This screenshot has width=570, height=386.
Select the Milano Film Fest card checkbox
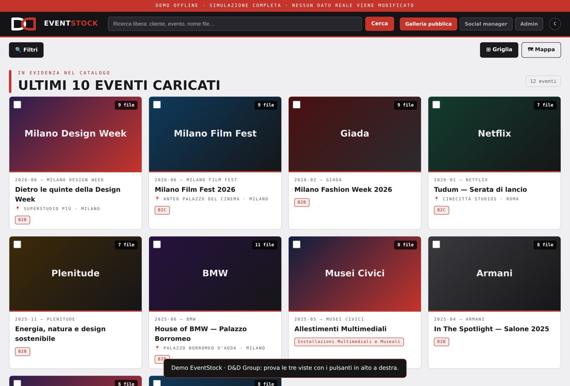click(157, 104)
